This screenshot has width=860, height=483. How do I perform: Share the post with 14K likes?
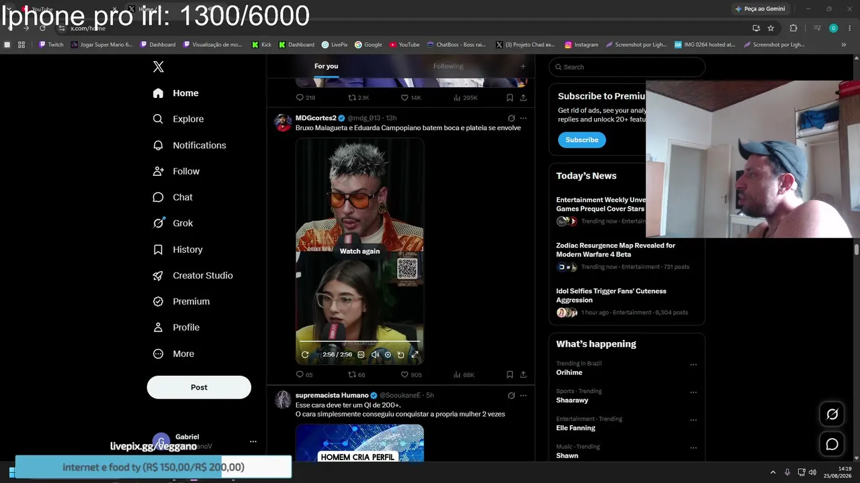[523, 98]
